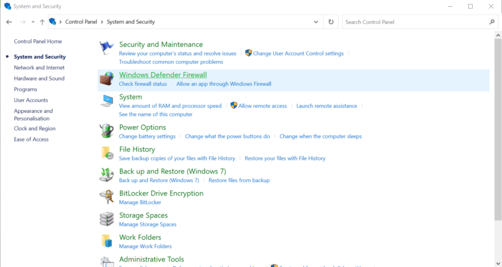This screenshot has width=502, height=267.
Task: Open Review your computer's status and resolve issues
Action: (177, 53)
